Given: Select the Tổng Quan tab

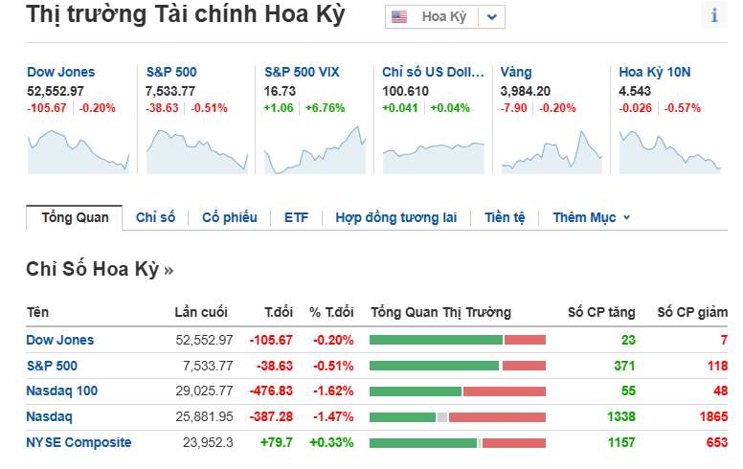Looking at the screenshot, I should tap(75, 217).
